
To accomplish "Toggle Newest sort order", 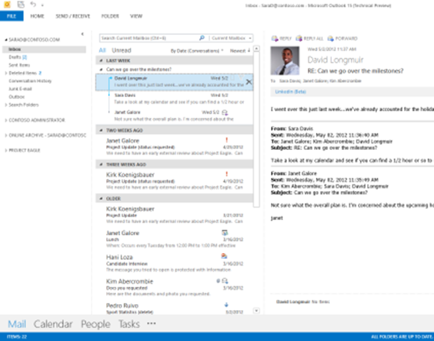I will pyautogui.click(x=240, y=50).
